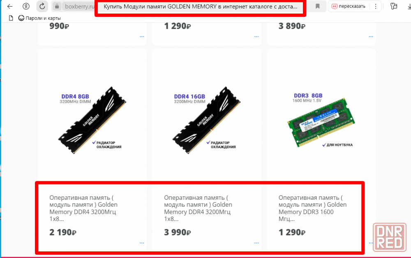Open the Golden Memory DDR3 1600 product link

tap(312, 208)
